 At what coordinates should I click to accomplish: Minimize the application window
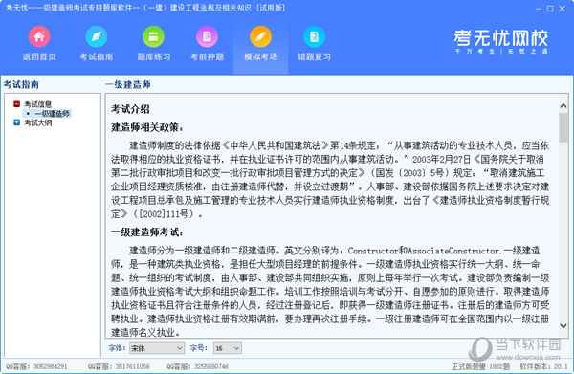(x=538, y=9)
